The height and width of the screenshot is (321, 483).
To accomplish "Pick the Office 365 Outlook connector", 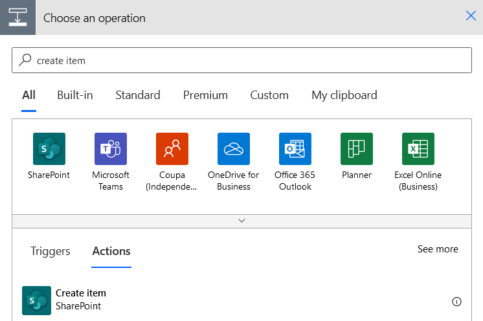I will tap(295, 149).
